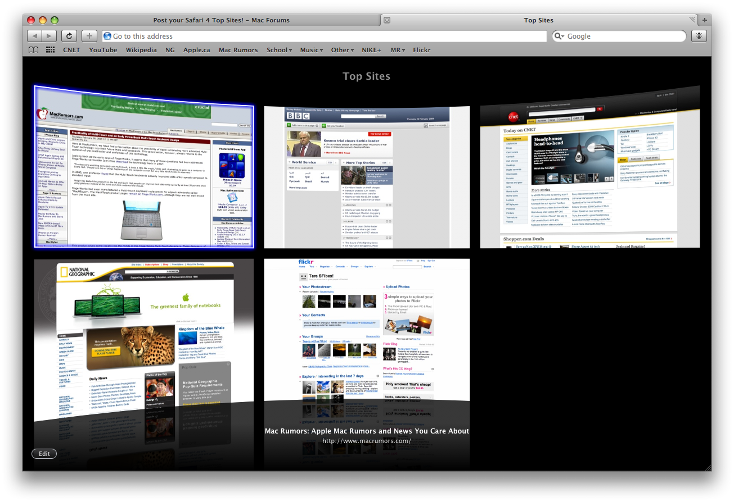Open the CNET bookmark

pyautogui.click(x=71, y=50)
